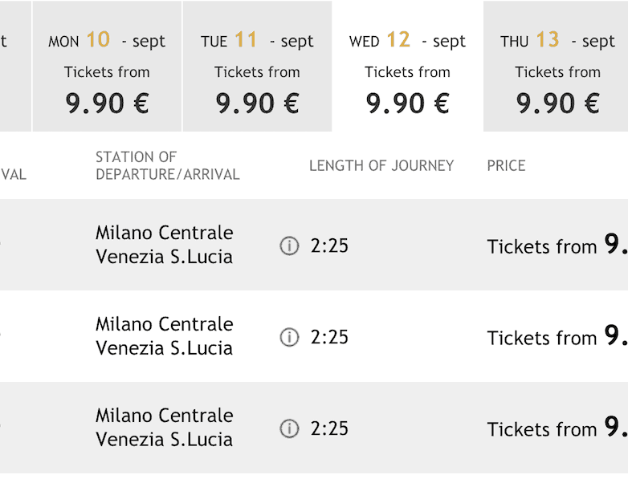The image size is (628, 483).
Task: Choose third row's Milano Centrale–Venezia route
Action: pyautogui.click(x=164, y=428)
